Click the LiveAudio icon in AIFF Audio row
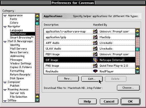 tap(95, 43)
